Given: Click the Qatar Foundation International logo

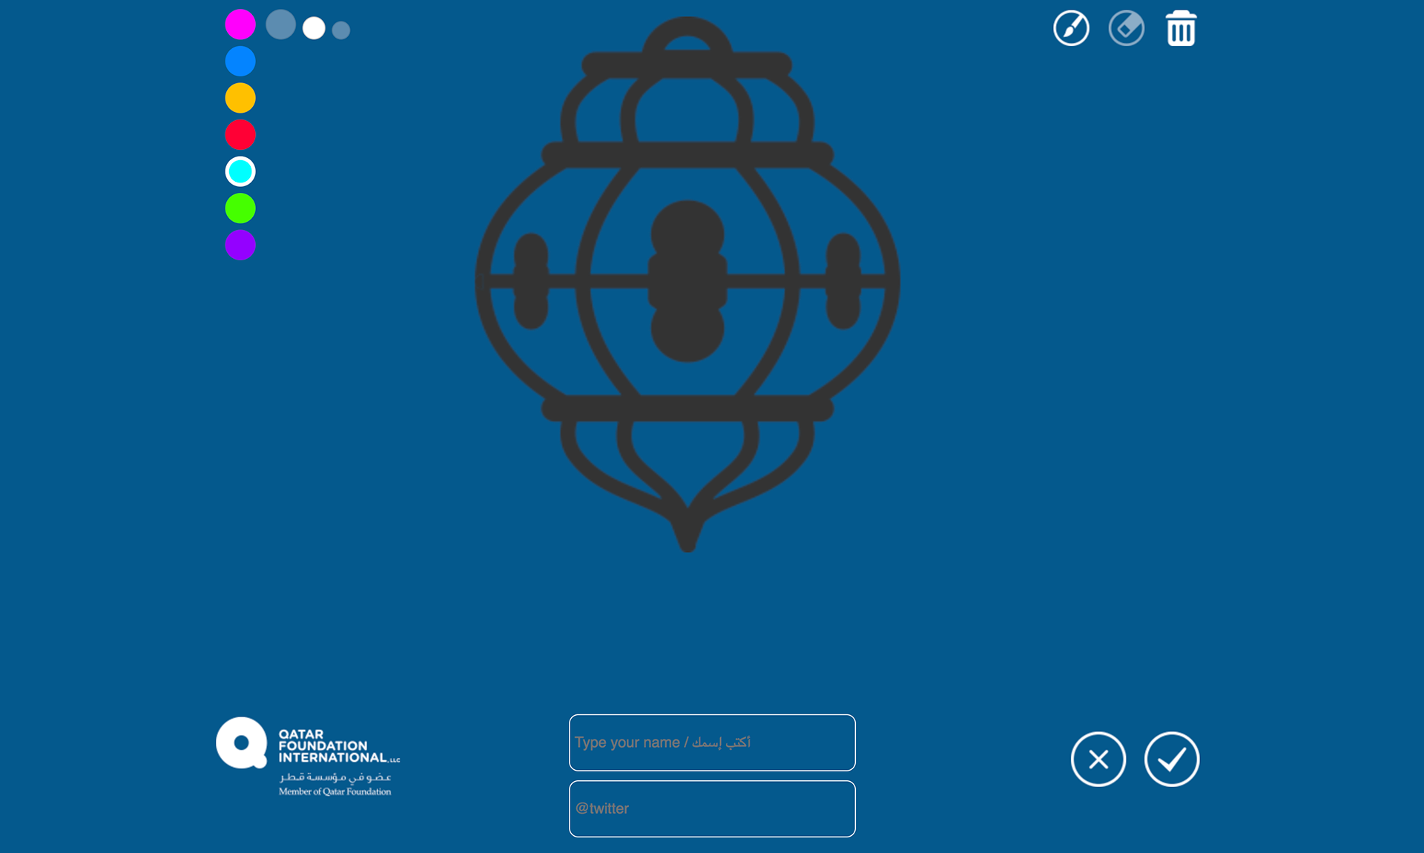Looking at the screenshot, I should pos(307,757).
